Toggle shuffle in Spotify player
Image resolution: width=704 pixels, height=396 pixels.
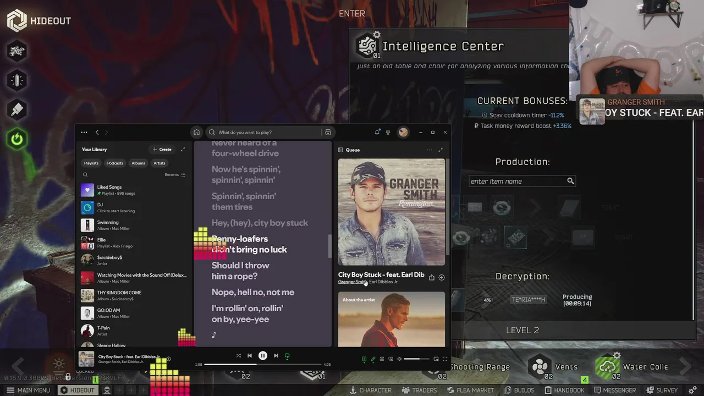click(x=238, y=356)
